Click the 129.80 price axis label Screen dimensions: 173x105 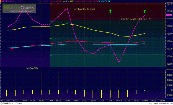click(x=169, y=64)
